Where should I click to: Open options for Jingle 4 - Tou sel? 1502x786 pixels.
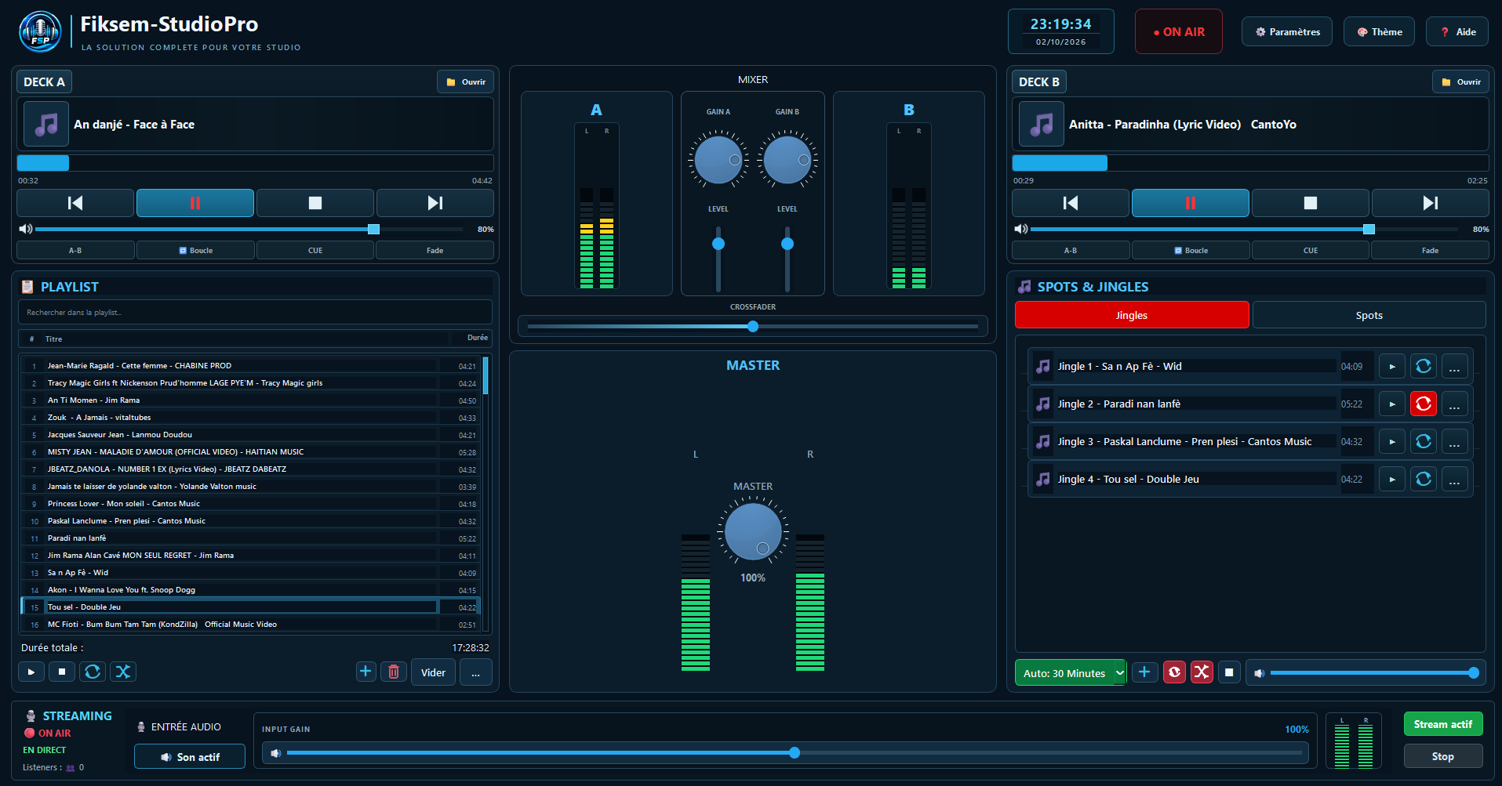point(1454,479)
